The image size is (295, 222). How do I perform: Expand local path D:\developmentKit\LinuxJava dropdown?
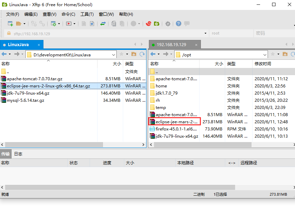click(113, 55)
